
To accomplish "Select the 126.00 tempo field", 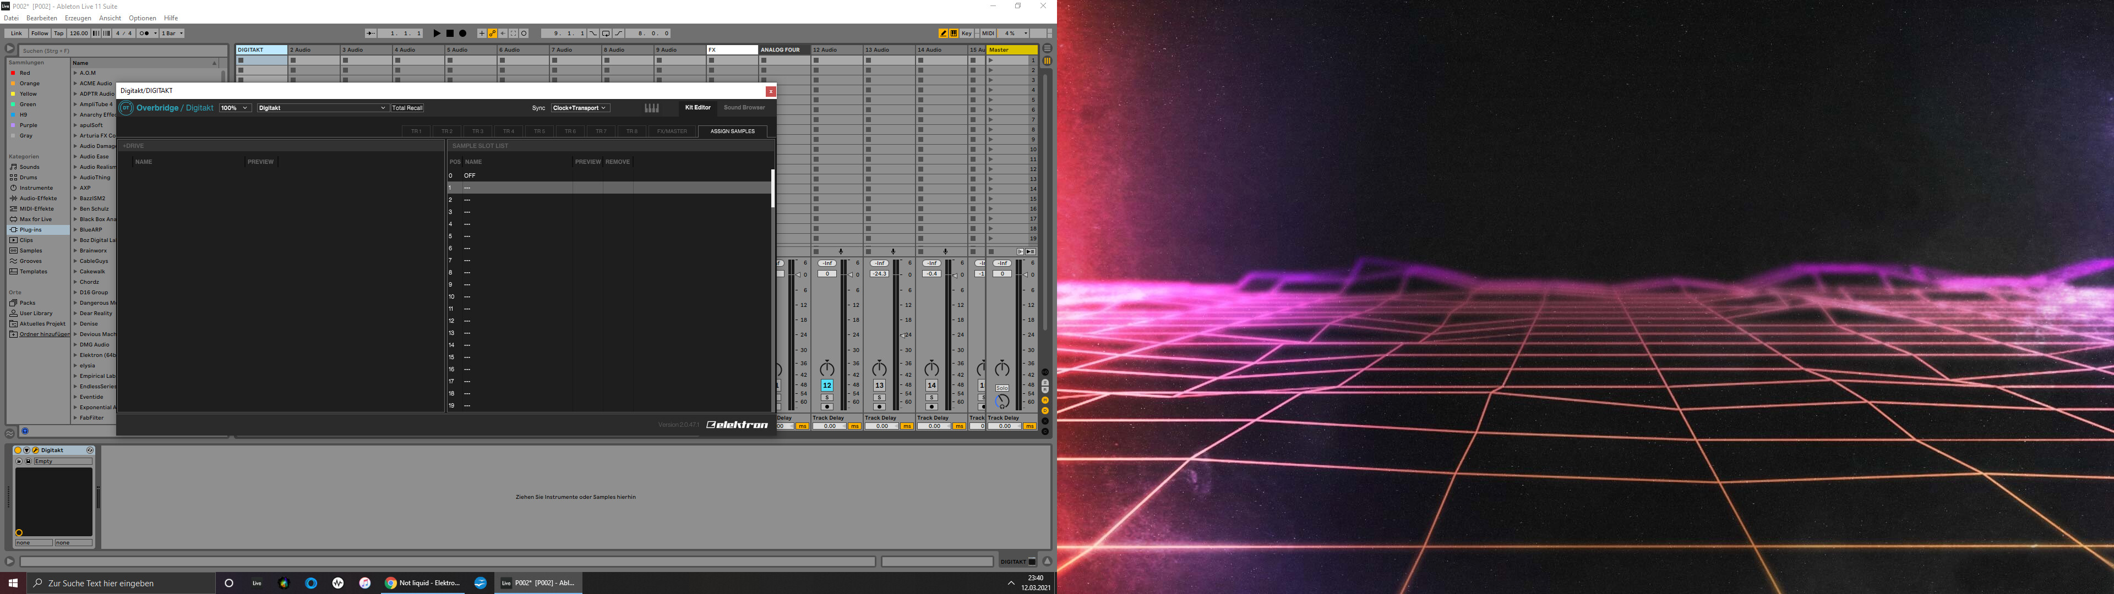I will tap(79, 34).
